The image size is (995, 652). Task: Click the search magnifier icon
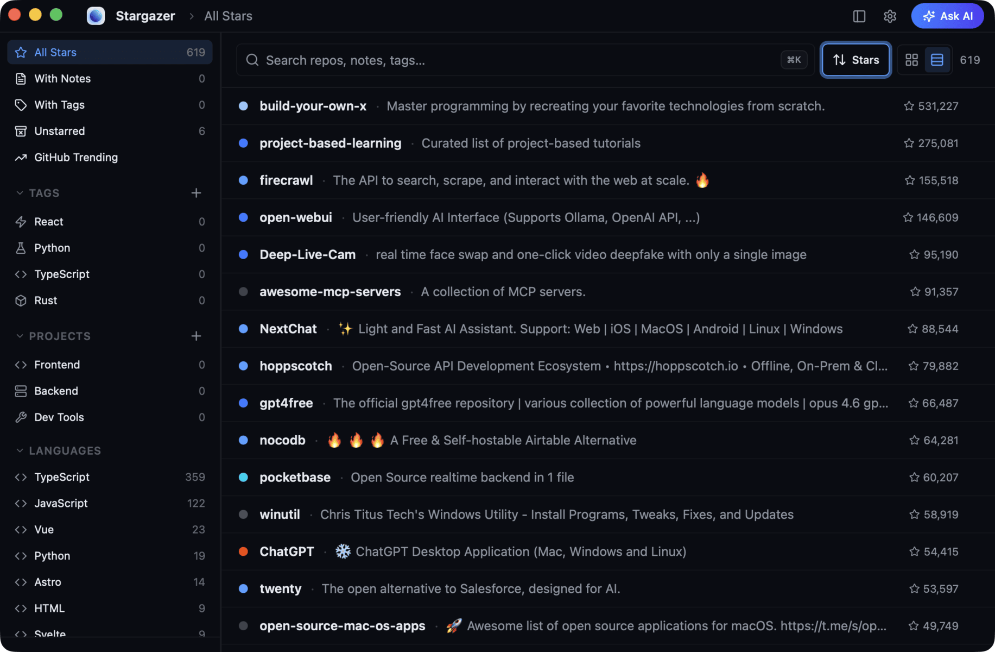(x=252, y=60)
